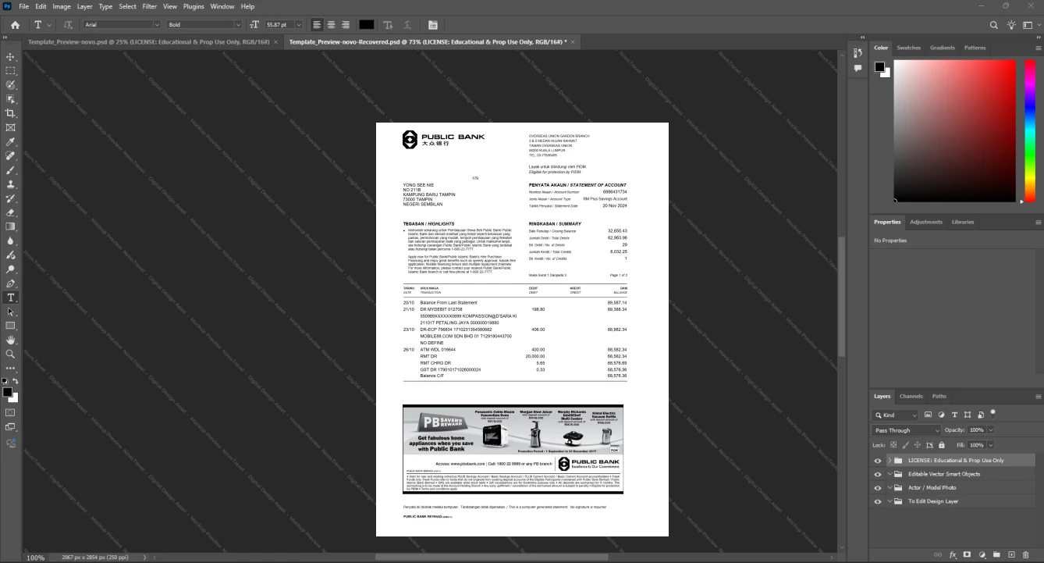Collapse the To Edit Design Layer group
The image size is (1044, 563).
pos(890,501)
